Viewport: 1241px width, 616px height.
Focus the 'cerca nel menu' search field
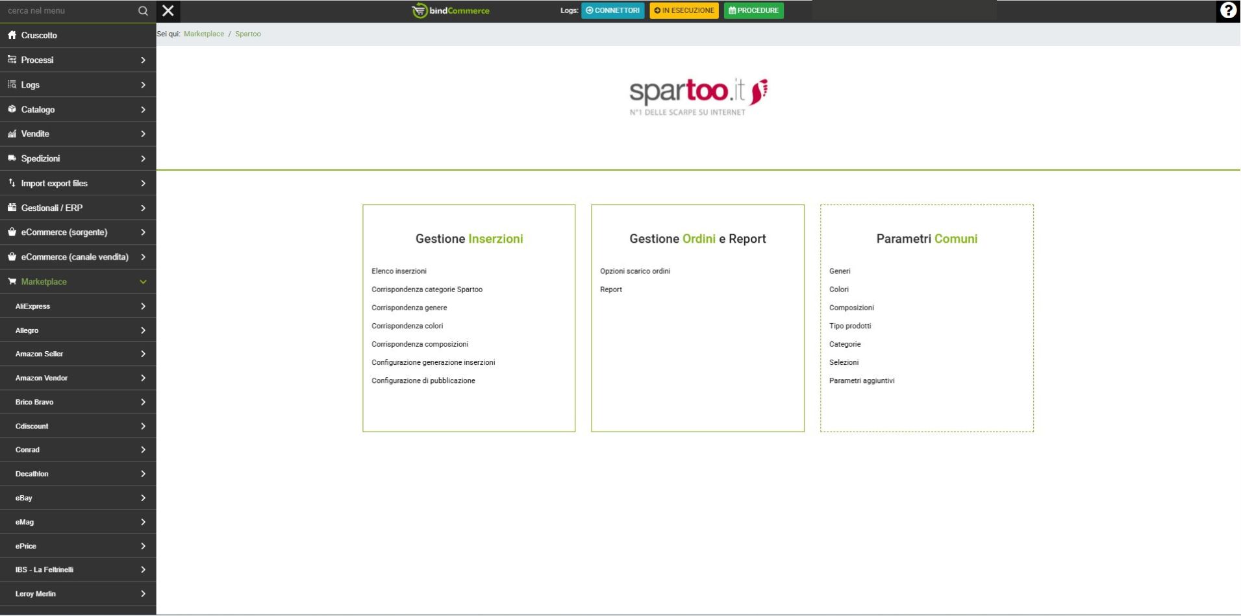(x=68, y=11)
